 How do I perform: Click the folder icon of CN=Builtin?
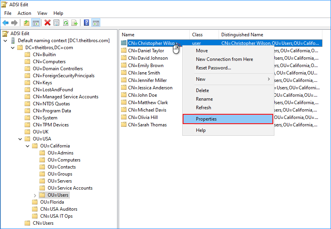[x=27, y=55]
